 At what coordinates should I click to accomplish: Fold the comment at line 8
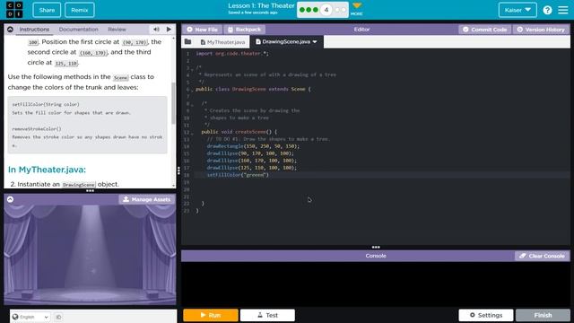tap(192, 104)
